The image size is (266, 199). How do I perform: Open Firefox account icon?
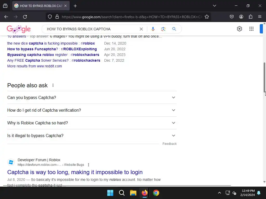[241, 17]
